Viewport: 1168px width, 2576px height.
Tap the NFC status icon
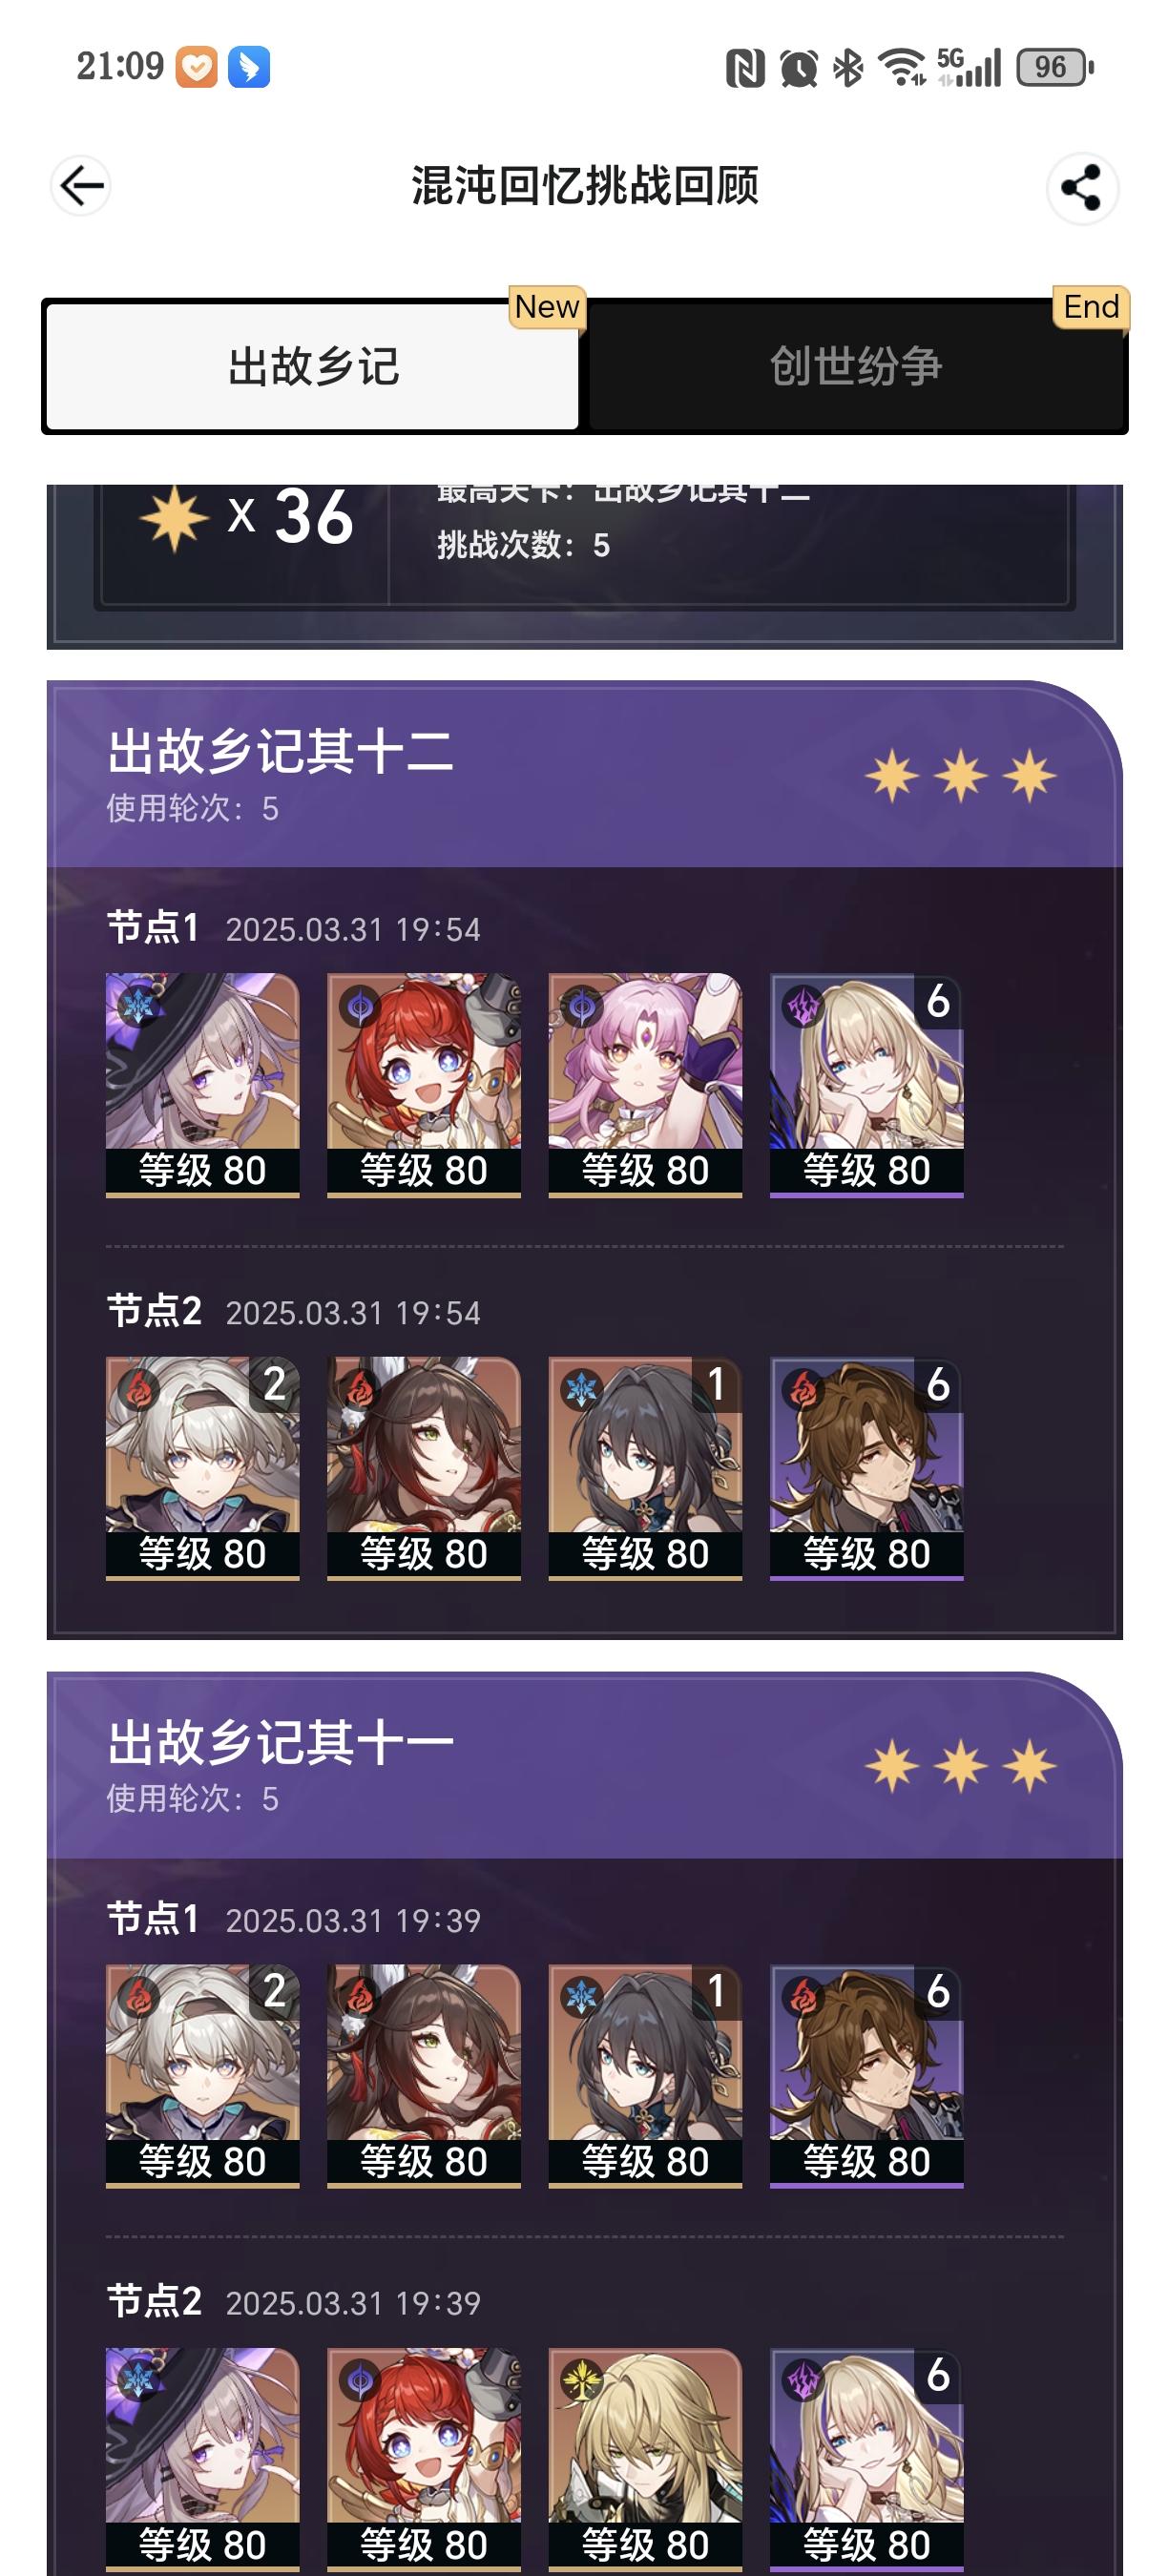[745, 68]
